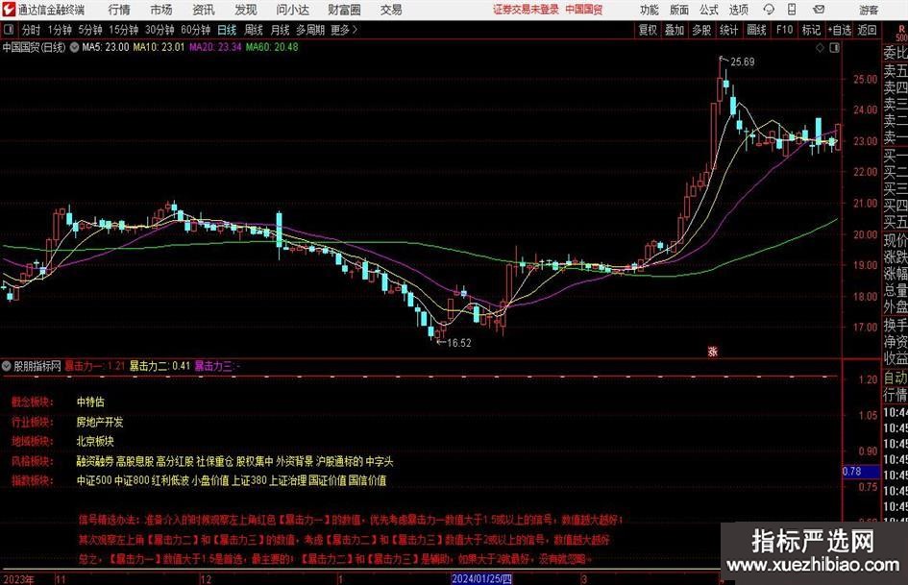Toggle the left sidebar panel icon
The width and height of the screenshot is (908, 585).
click(x=9, y=30)
